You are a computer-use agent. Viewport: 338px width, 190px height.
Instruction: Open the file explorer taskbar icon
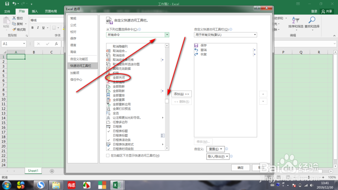[x=56, y=185]
